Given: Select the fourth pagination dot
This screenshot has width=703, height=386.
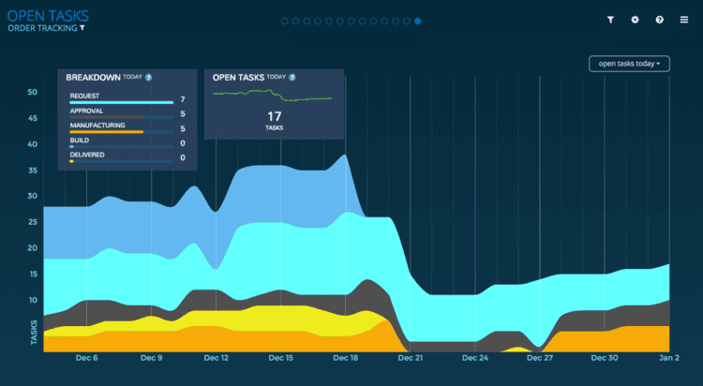Looking at the screenshot, I should (318, 21).
